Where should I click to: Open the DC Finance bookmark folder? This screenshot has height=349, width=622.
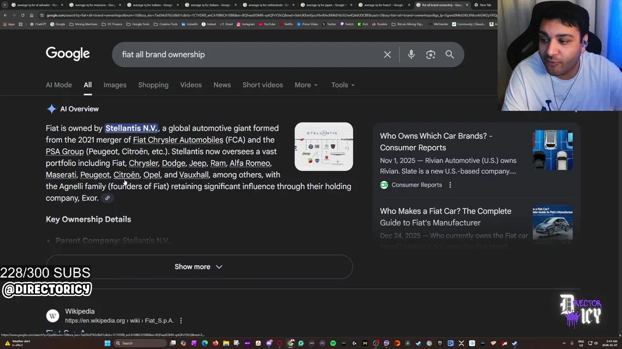112,24
